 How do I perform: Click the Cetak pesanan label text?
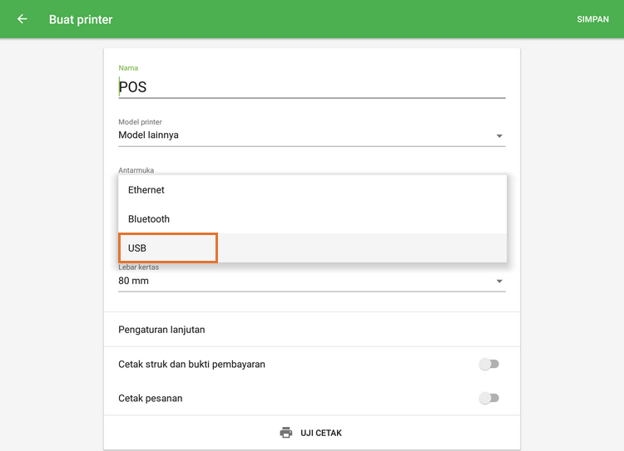(x=151, y=398)
